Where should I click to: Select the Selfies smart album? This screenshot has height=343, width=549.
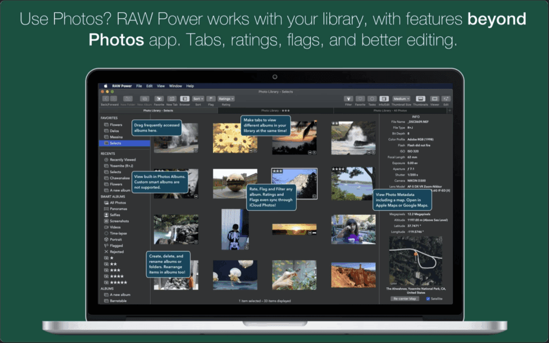coord(112,215)
